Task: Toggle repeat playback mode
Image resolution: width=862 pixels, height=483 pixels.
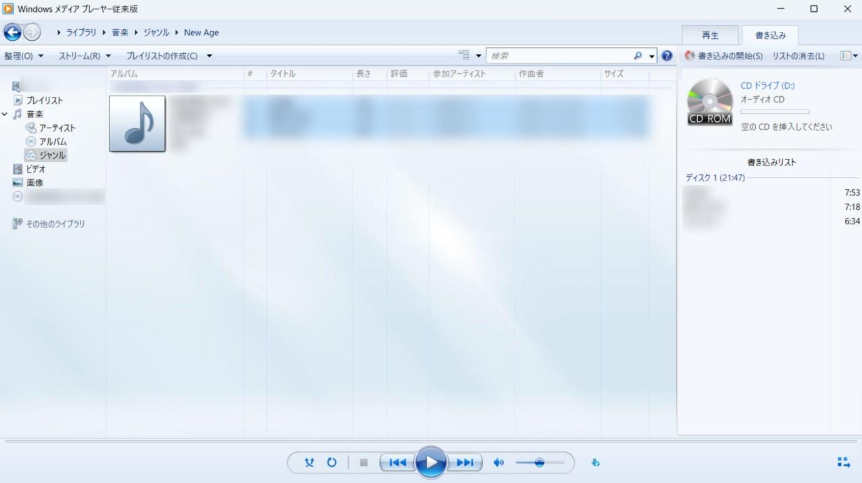Action: 332,463
